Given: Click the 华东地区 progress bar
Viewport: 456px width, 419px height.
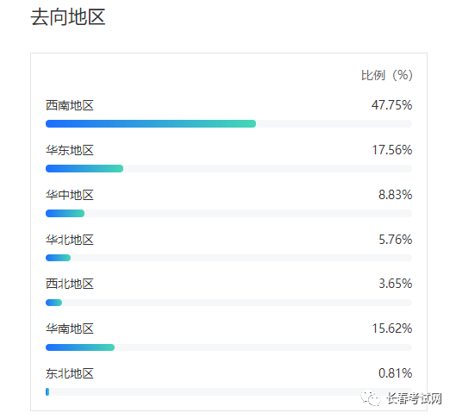Looking at the screenshot, I should tap(229, 168).
